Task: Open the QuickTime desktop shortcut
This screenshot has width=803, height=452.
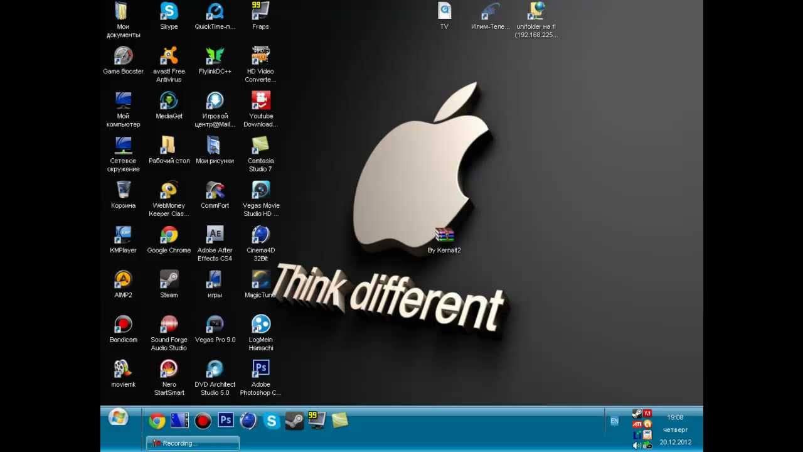Action: tap(215, 16)
